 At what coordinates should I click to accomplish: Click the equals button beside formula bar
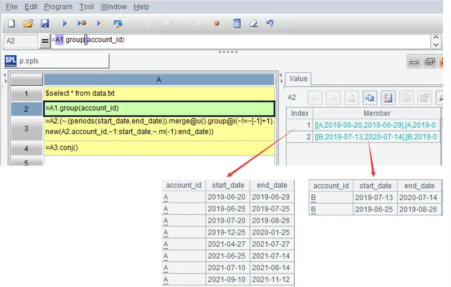coord(45,41)
